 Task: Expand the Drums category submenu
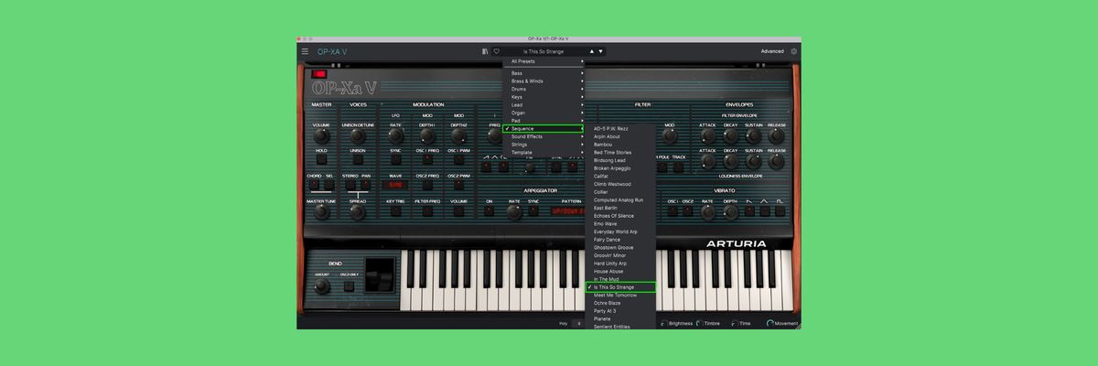point(544,89)
